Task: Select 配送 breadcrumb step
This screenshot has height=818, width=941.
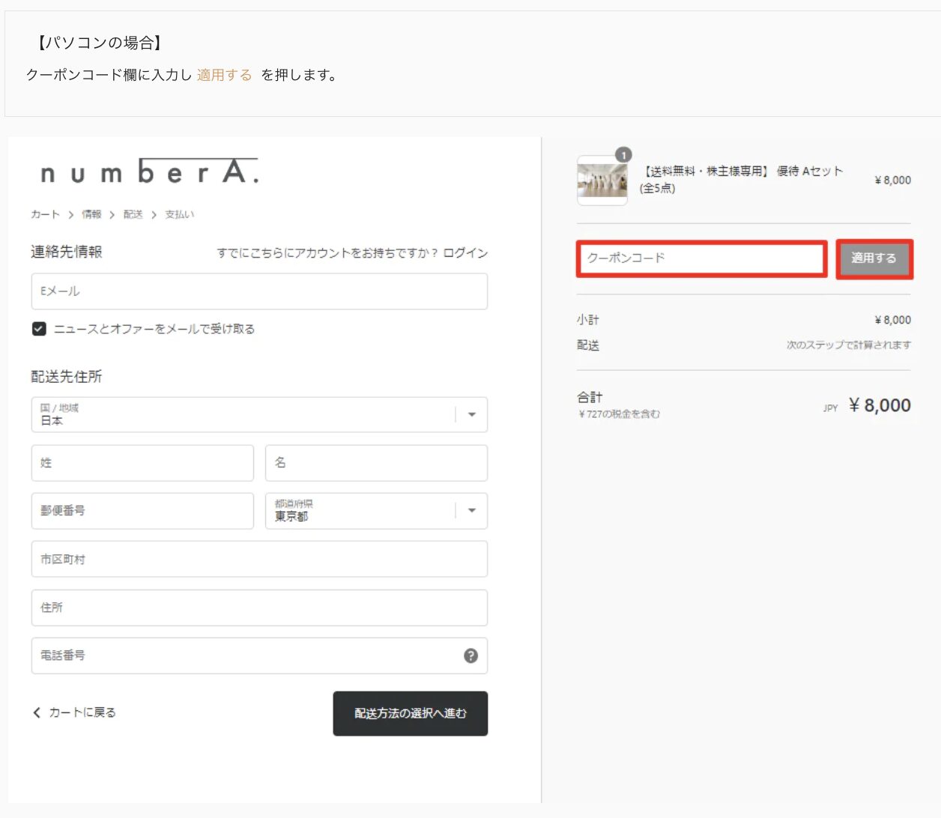Action: pos(133,214)
